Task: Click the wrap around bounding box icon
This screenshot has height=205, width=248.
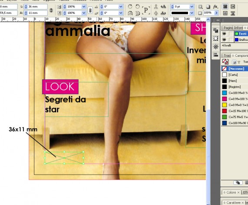Action: (x=233, y=7)
